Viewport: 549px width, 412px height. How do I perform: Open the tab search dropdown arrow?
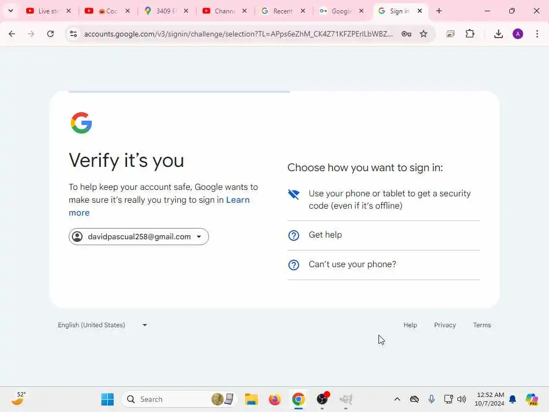[11, 11]
